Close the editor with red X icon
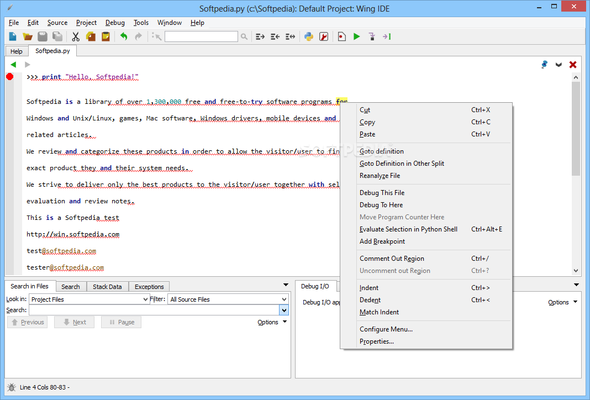590x400 pixels. pyautogui.click(x=573, y=65)
